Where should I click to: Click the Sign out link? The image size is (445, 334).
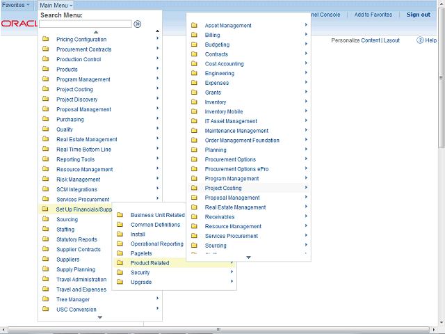point(419,15)
